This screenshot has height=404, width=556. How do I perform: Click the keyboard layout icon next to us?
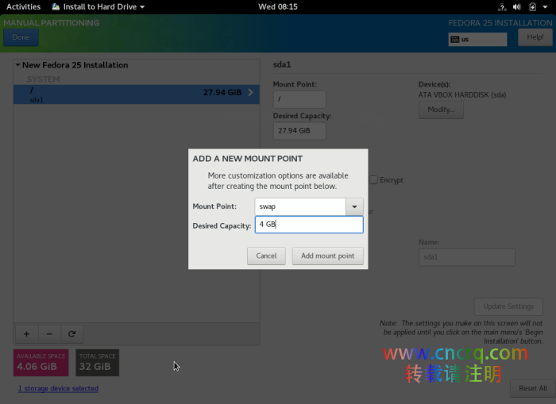455,40
